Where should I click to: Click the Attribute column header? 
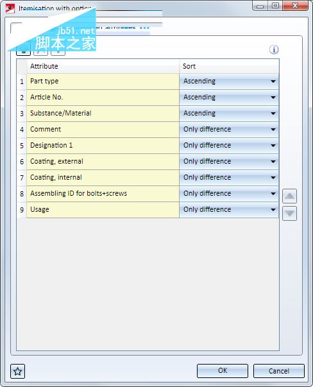click(103, 66)
